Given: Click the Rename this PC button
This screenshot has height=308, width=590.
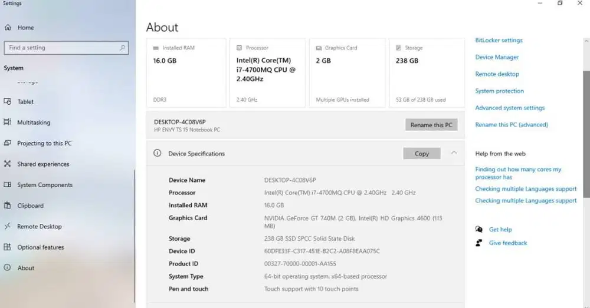Looking at the screenshot, I should (x=431, y=125).
